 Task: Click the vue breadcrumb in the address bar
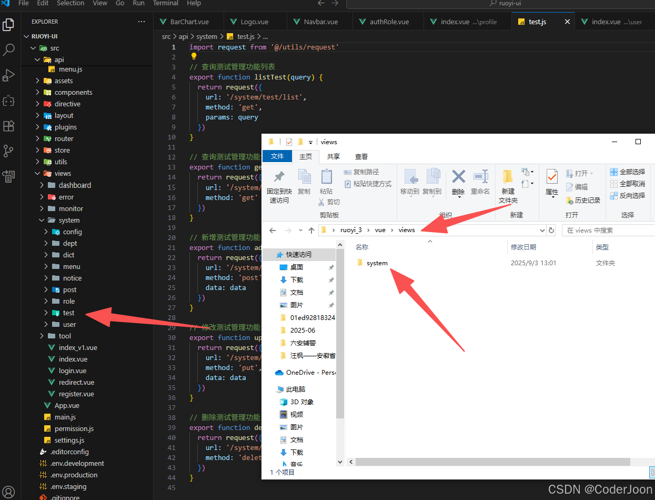point(380,230)
